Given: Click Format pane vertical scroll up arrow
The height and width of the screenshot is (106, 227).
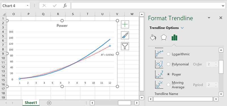Looking at the screenshot, I should [221, 50].
